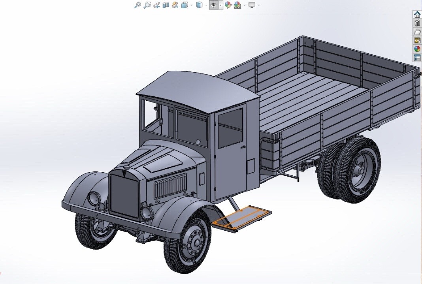Go back to the Previous View
This screenshot has width=422, height=284.
pos(156,5)
